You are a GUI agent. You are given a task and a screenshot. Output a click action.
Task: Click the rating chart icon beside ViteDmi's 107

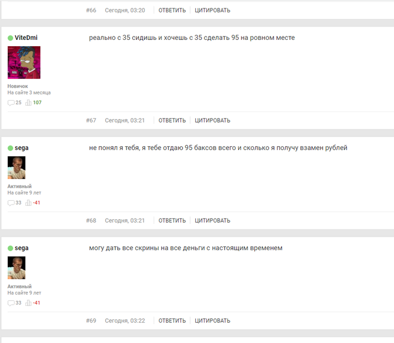[x=28, y=103]
